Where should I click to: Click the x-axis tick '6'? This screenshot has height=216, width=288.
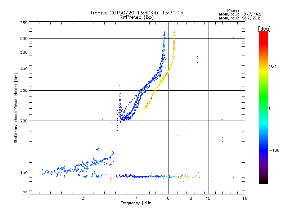[168, 198]
